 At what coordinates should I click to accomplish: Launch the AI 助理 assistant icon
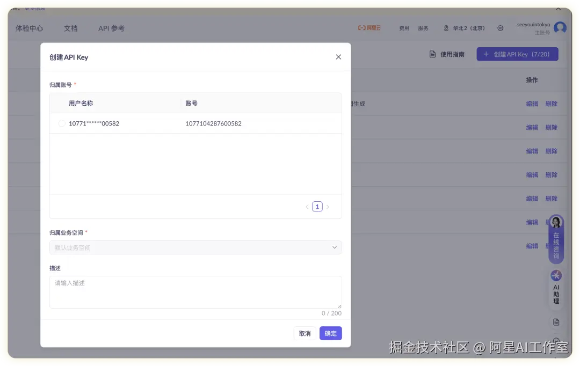[556, 275]
